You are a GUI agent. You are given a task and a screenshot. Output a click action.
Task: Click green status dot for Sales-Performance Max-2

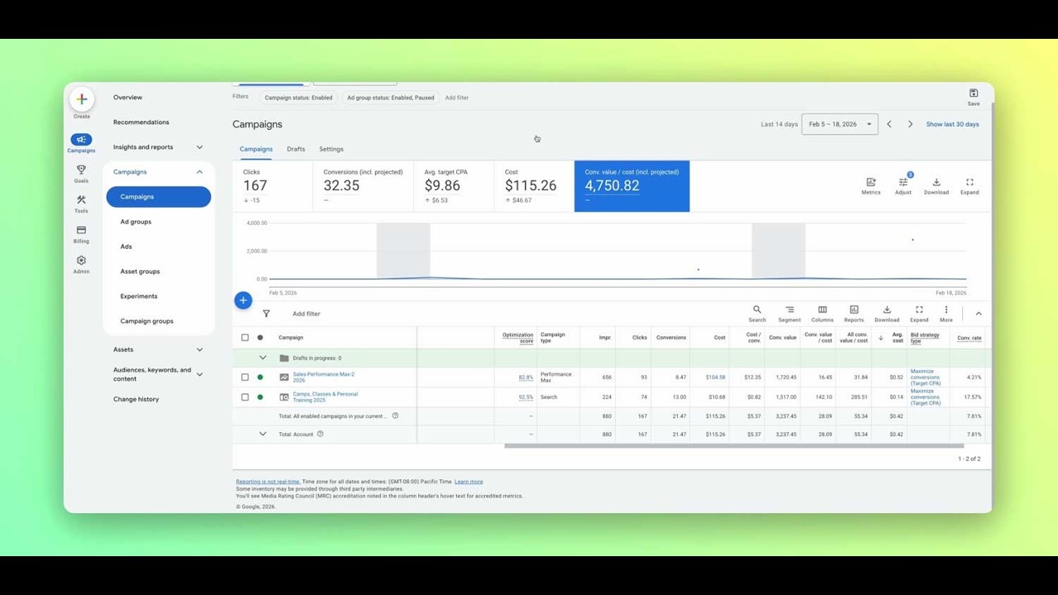tap(260, 377)
